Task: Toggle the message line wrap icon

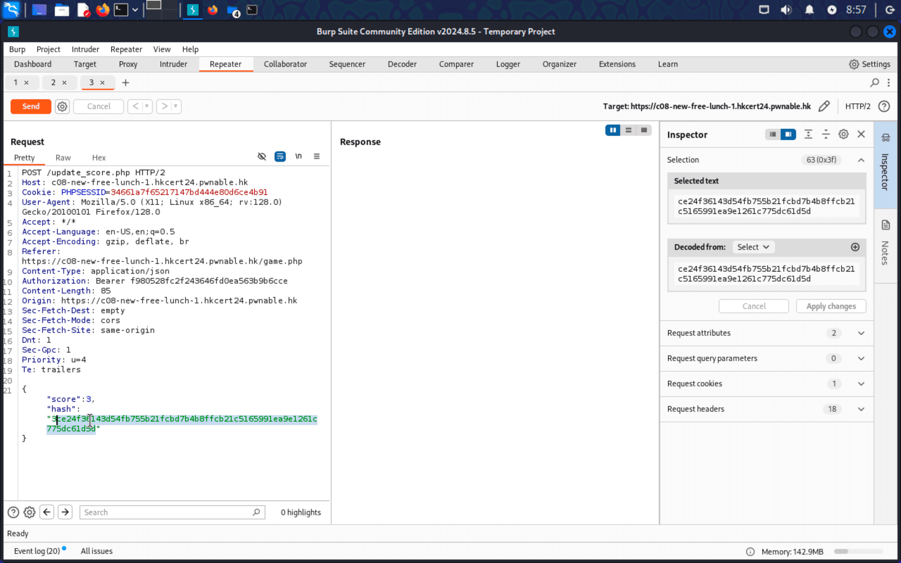Action: [280, 156]
